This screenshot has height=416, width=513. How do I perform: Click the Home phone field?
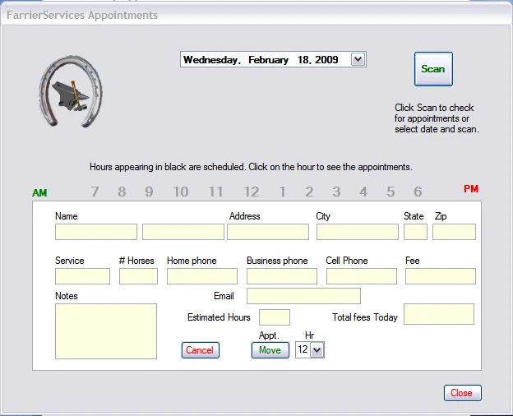click(x=202, y=276)
